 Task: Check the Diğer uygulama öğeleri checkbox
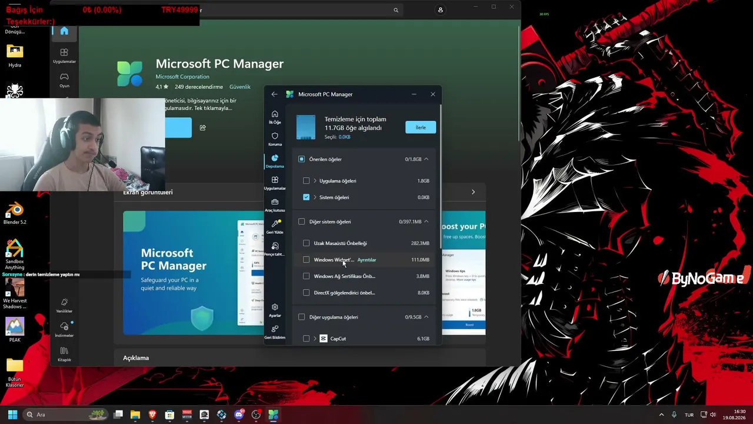302,317
